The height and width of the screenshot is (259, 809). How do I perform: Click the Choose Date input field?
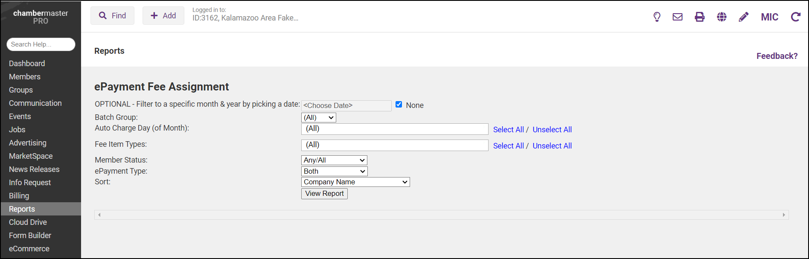[x=346, y=105]
